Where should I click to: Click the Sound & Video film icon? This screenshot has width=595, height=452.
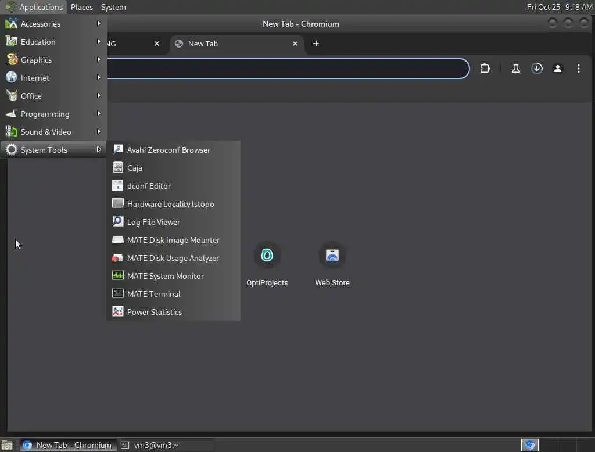tap(12, 132)
